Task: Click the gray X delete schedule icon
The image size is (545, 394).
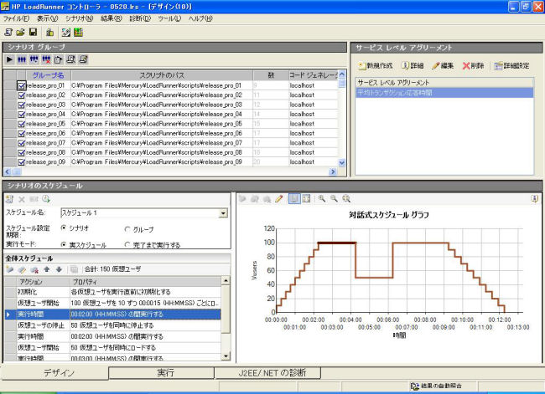Action: coord(22,199)
